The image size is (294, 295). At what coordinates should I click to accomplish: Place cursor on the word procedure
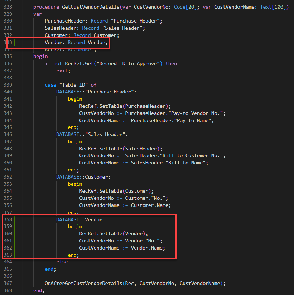(46, 6)
